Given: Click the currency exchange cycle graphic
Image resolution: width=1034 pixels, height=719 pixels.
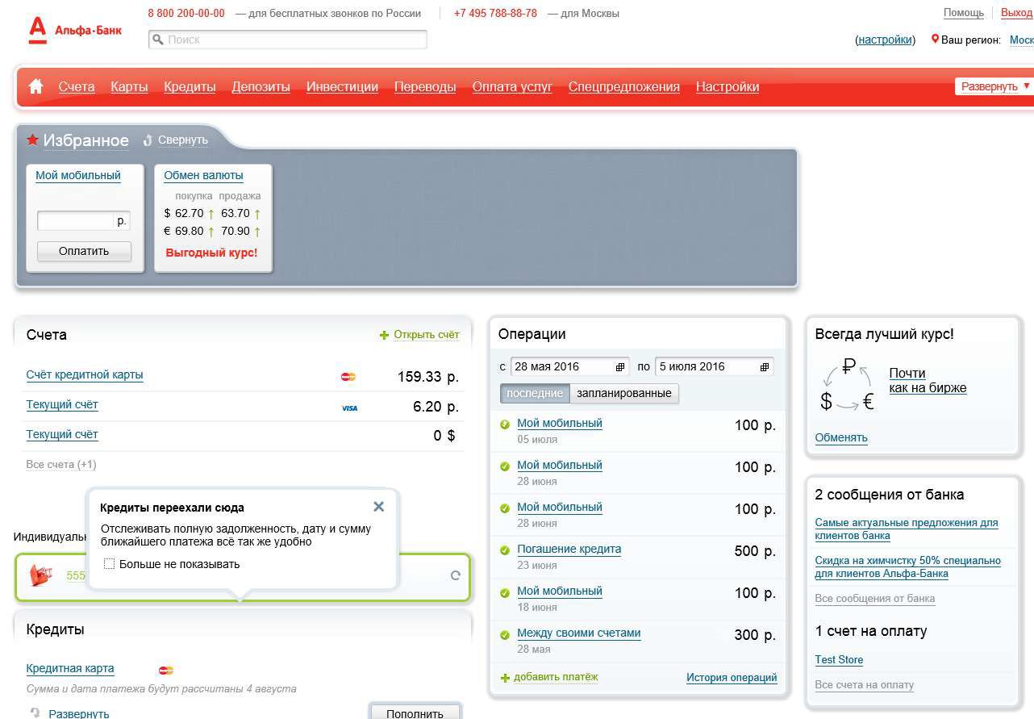Looking at the screenshot, I should (x=848, y=384).
